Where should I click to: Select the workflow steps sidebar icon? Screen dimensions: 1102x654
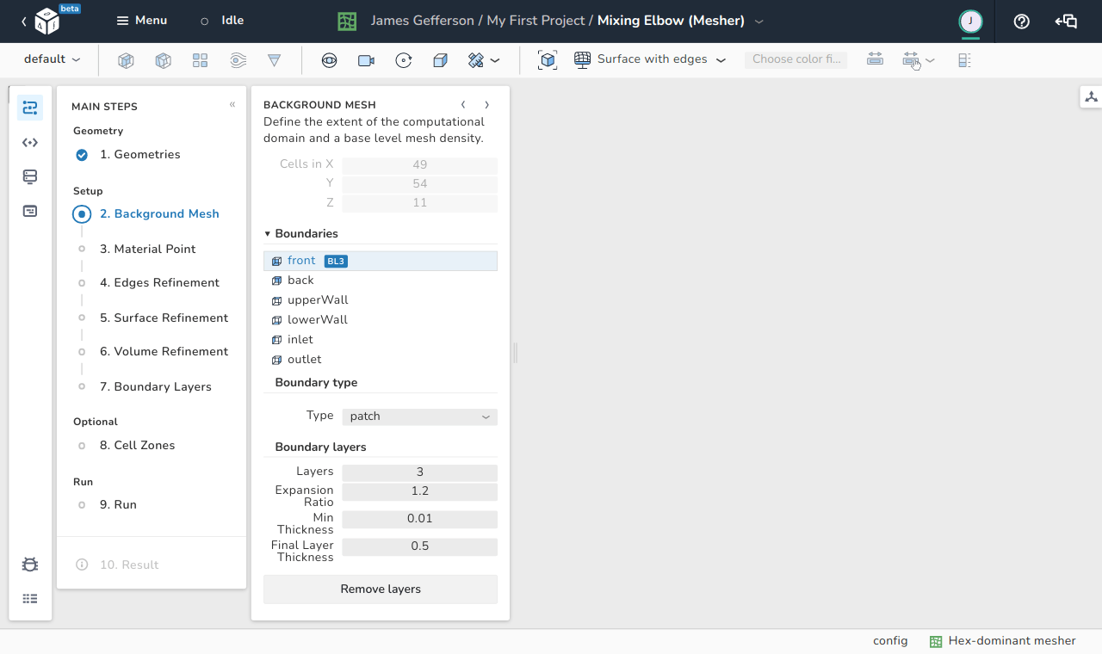pos(30,108)
